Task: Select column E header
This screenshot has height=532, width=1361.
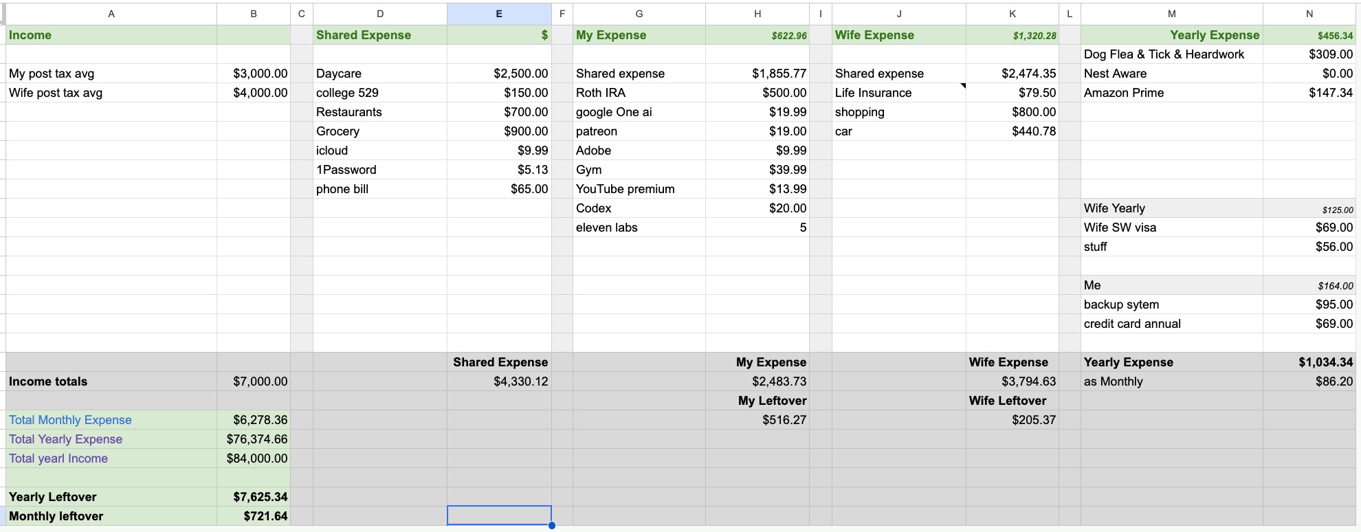Action: 499,14
